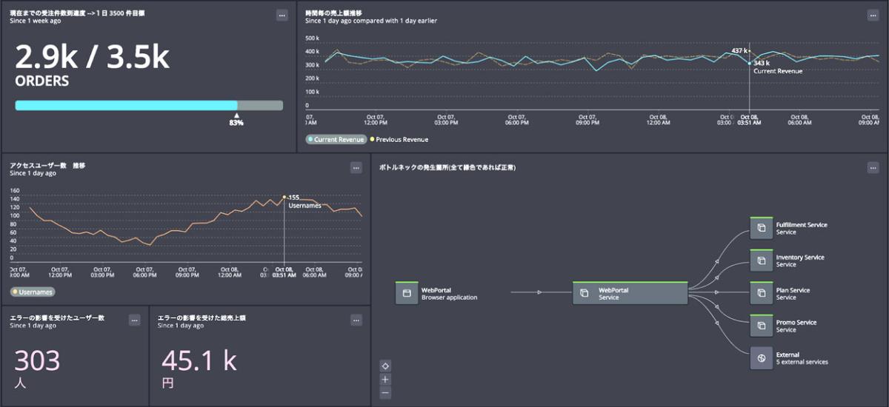Click the 437 k revenue tooltip value
The width and height of the screenshot is (889, 407).
pyautogui.click(x=739, y=51)
